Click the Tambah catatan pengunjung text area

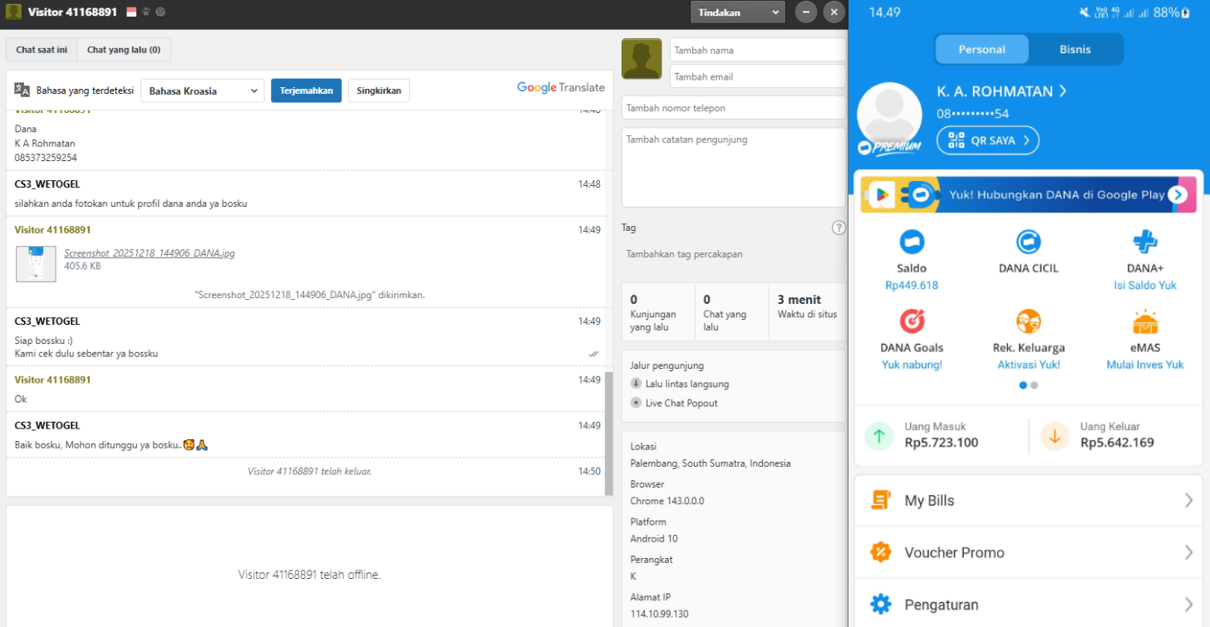[733, 167]
